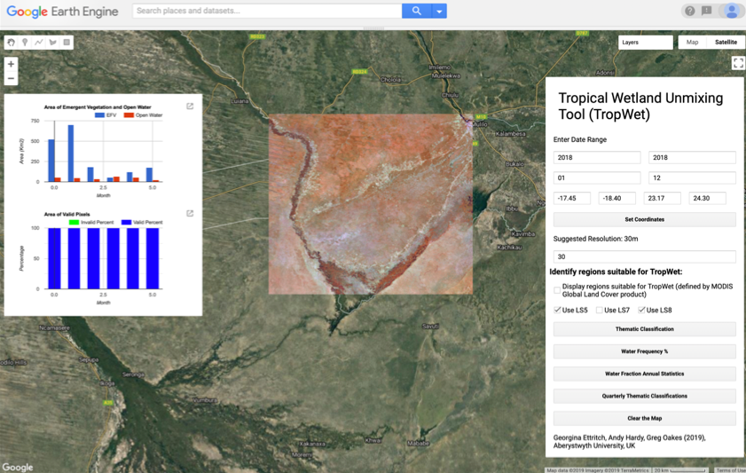This screenshot has height=473, width=746.
Task: Edit the start month 01 field
Action: (x=597, y=178)
